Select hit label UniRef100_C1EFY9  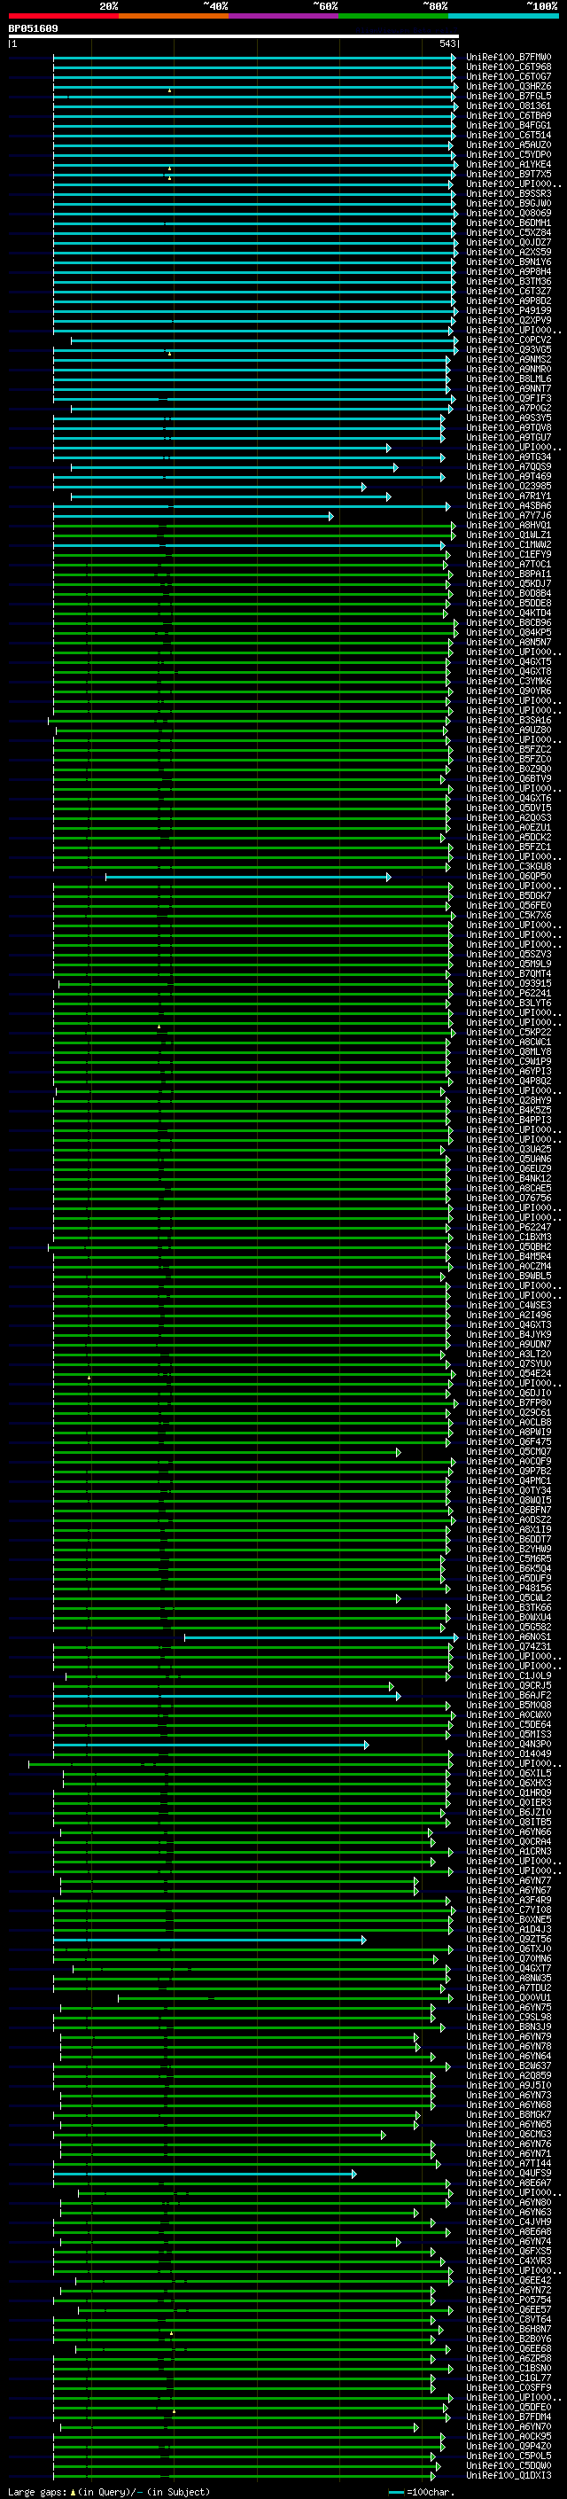pos(509,555)
